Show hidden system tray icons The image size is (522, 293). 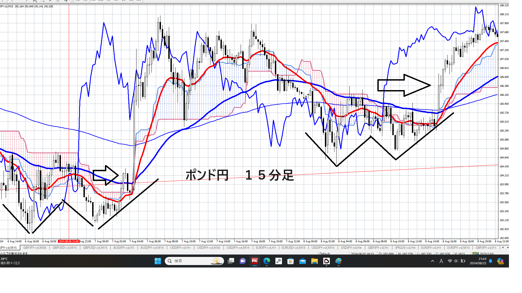tap(433, 261)
